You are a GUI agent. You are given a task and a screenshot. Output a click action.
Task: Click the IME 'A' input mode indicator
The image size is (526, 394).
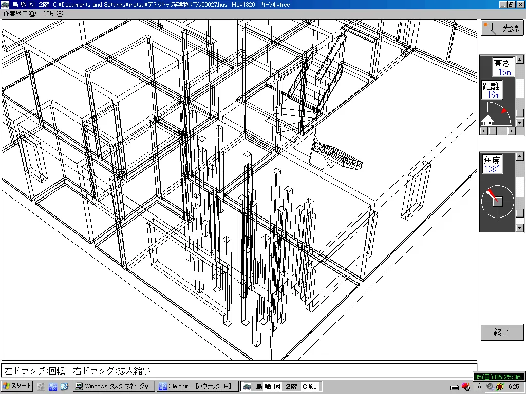479,387
